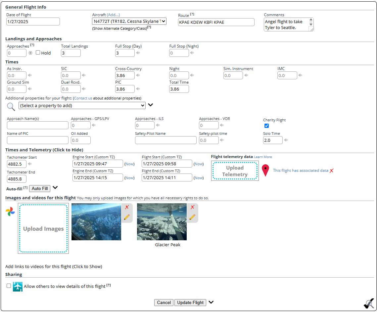The width and height of the screenshot is (377, 312).
Task: Enable Allow others to view flight details
Action: [9, 286]
